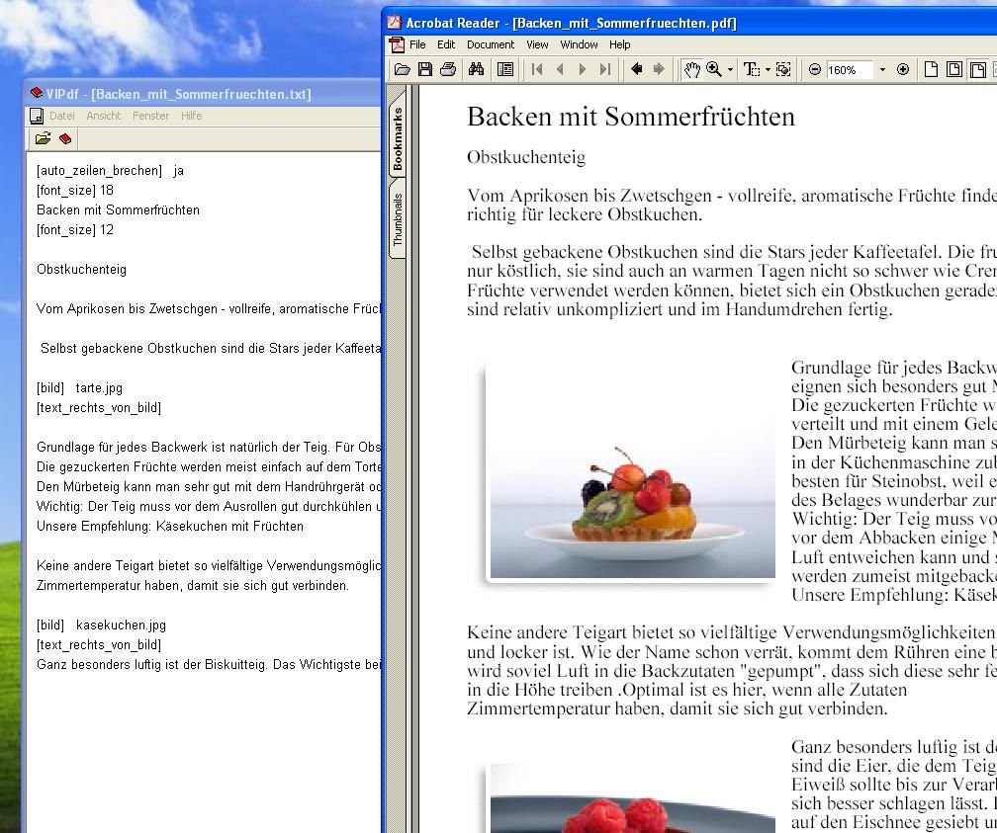
Task: Click the '[font_size] 12' line in VIPdf
Action: coord(75,229)
